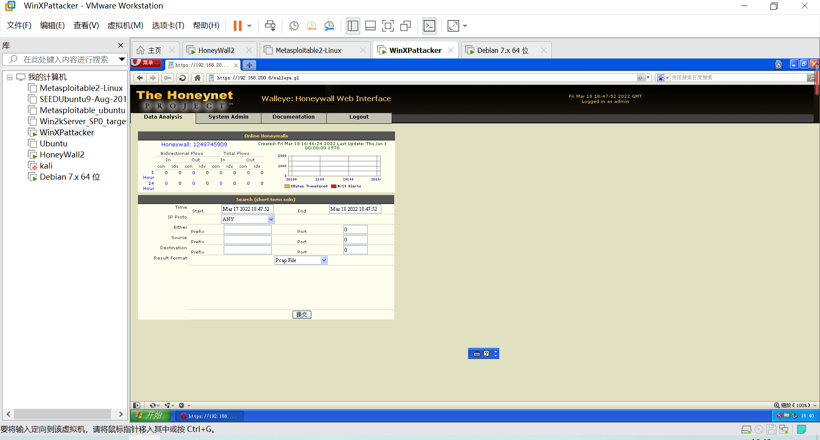Open the power options dropdown arrow
This screenshot has height=440, width=820.
[249, 26]
